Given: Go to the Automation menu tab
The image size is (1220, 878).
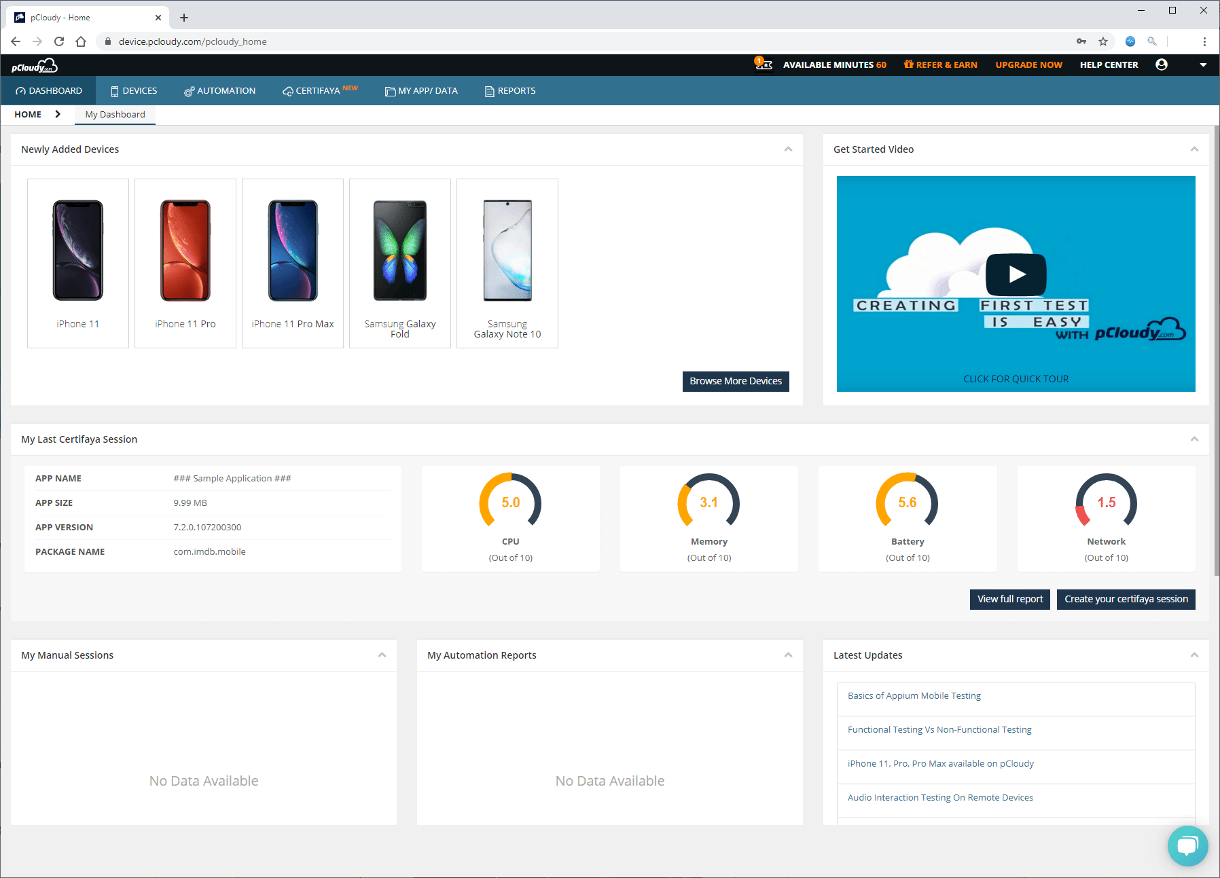Looking at the screenshot, I should [219, 91].
